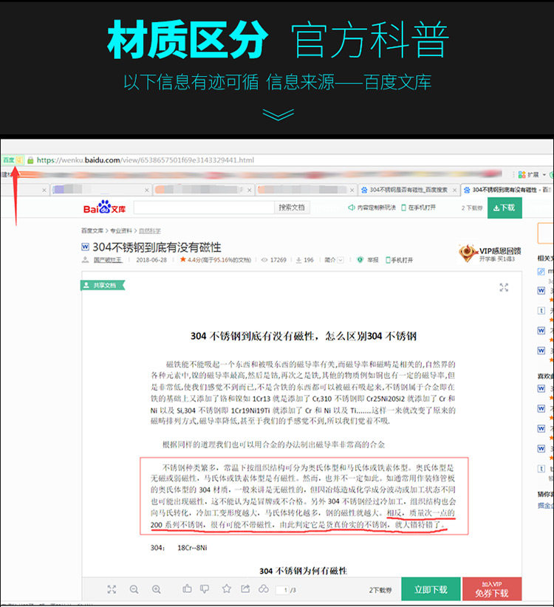The height and width of the screenshot is (607, 554).
Task: Click the Word document icon beside title
Action: 85,247
